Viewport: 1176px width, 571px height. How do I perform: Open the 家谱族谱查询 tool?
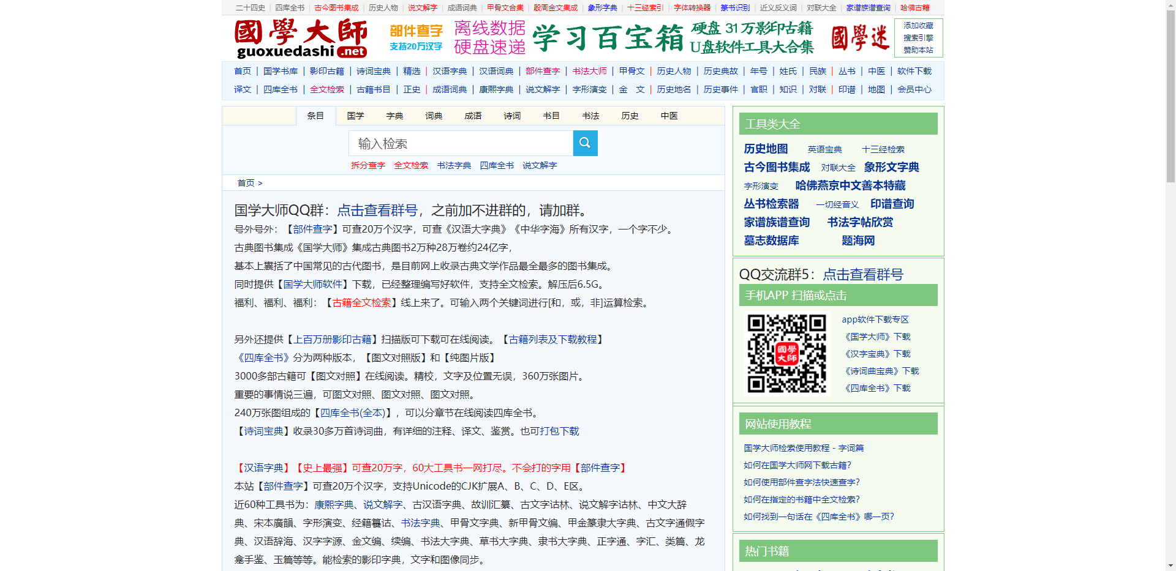pos(777,222)
